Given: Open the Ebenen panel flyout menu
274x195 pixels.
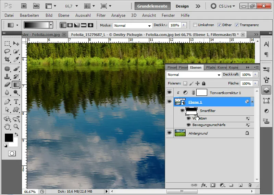Looking at the screenshot, I should (x=256, y=67).
